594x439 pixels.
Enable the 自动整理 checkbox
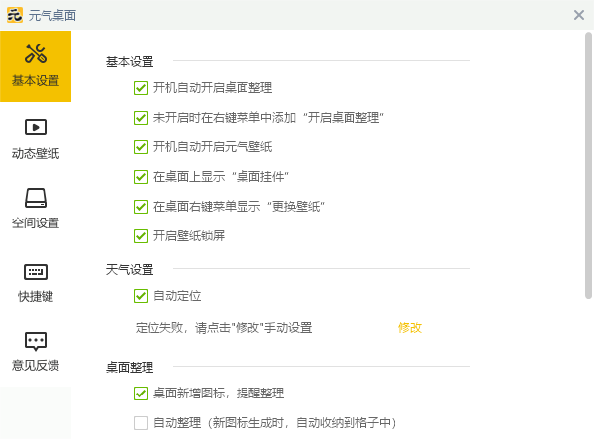[141, 423]
